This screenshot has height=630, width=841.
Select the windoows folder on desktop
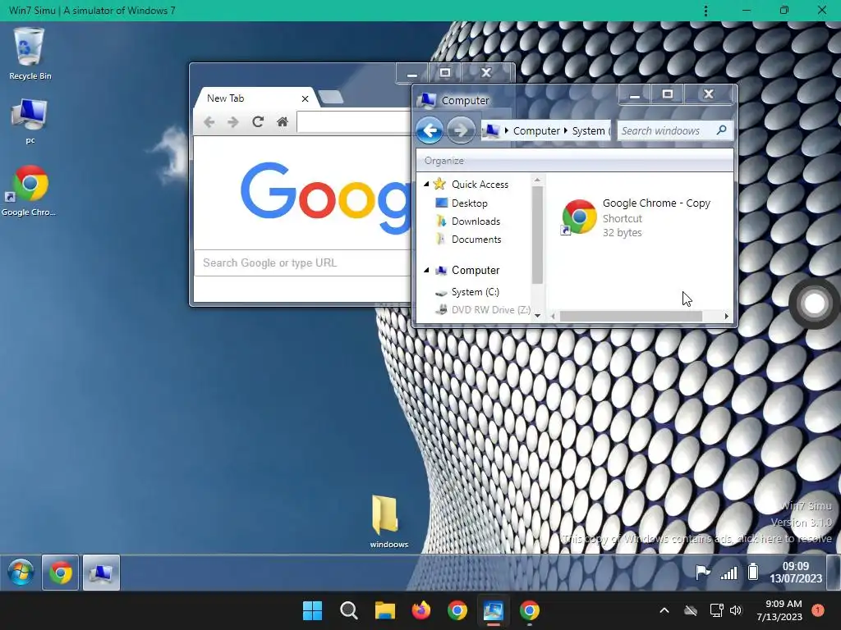388,521
